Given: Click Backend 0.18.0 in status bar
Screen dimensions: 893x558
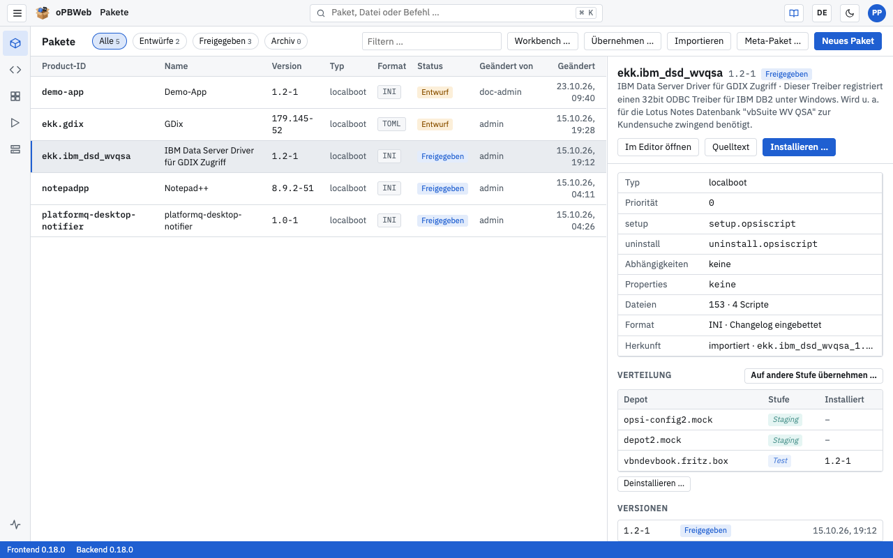Looking at the screenshot, I should click(105, 550).
